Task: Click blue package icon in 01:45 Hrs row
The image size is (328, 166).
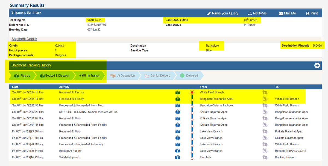Action: [x=178, y=125]
